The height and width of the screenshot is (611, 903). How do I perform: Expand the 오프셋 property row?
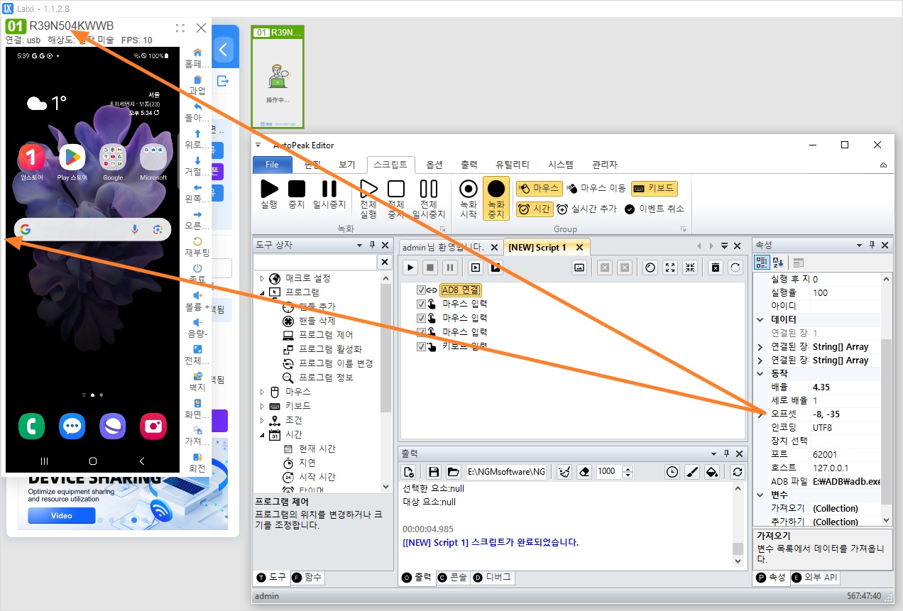pyautogui.click(x=760, y=414)
